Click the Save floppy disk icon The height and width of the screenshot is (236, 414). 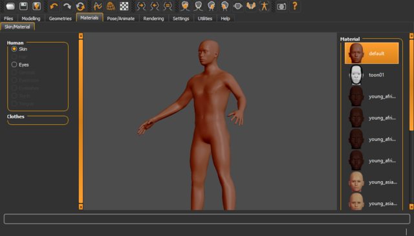tap(23, 6)
